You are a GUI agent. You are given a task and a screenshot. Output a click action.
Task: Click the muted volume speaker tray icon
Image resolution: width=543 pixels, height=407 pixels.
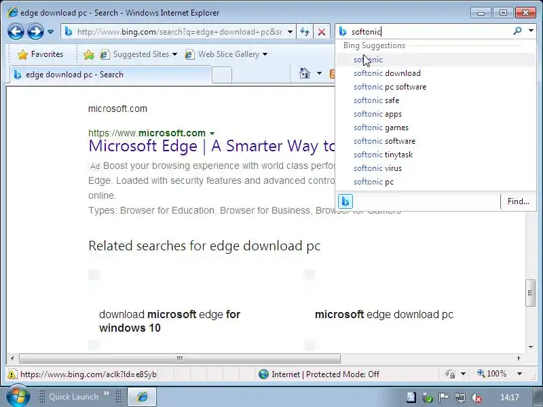coord(476,398)
